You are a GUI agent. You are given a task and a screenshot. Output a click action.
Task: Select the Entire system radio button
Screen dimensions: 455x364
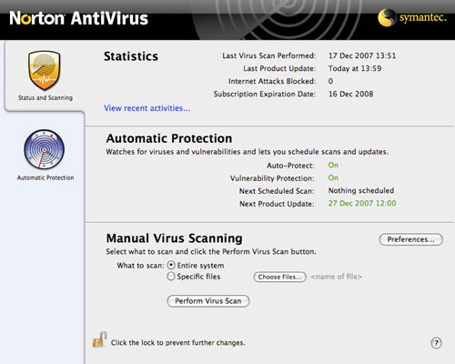(x=171, y=266)
